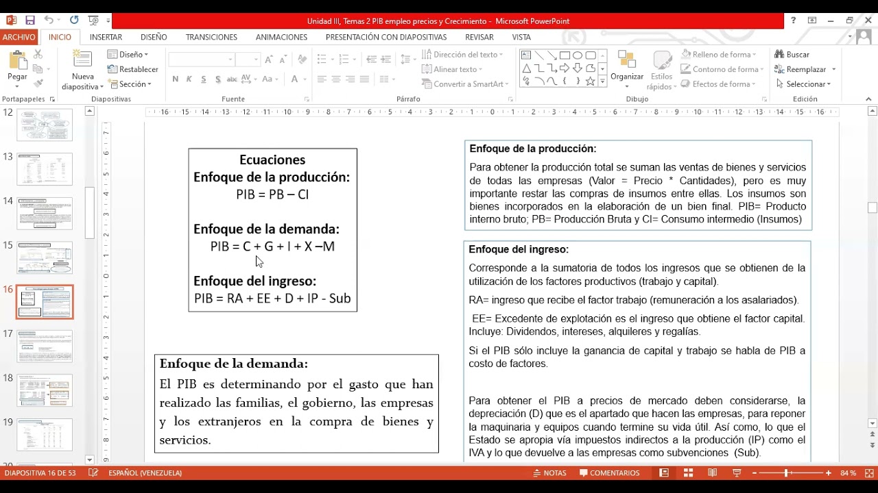This screenshot has height=493, width=878.
Task: Toggle strikethrough (abc) formatting
Action: (x=232, y=79)
